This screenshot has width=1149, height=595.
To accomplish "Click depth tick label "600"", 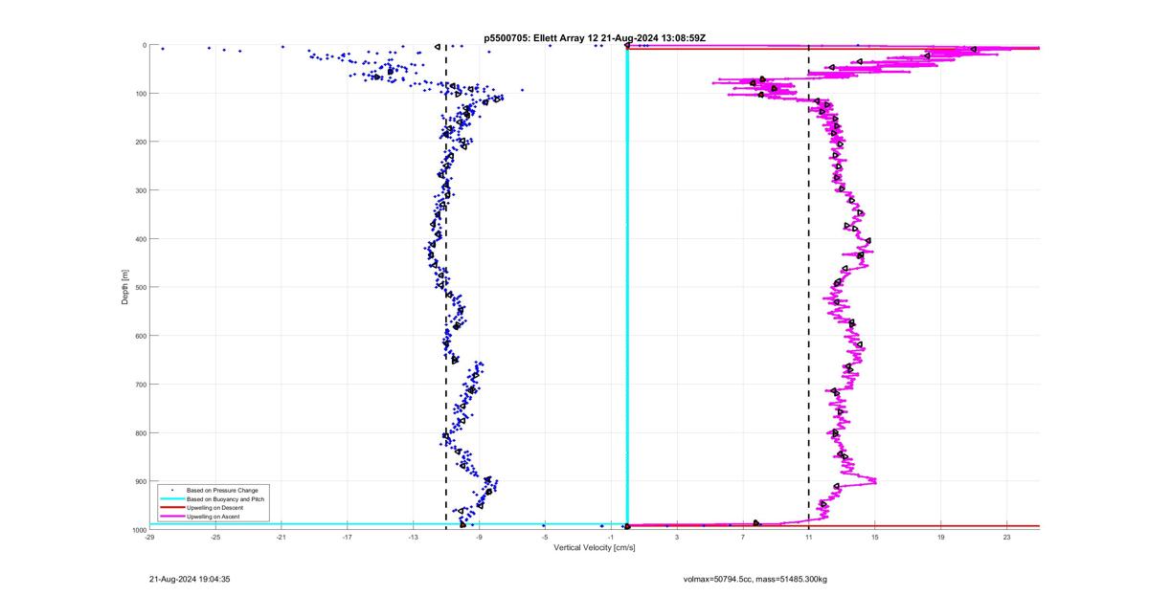I will pos(140,336).
